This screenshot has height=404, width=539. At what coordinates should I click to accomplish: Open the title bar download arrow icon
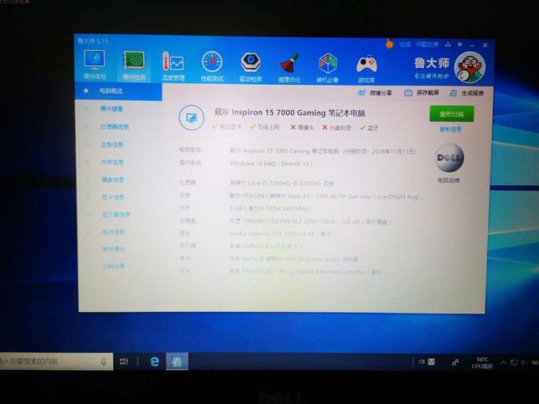pyautogui.click(x=448, y=44)
